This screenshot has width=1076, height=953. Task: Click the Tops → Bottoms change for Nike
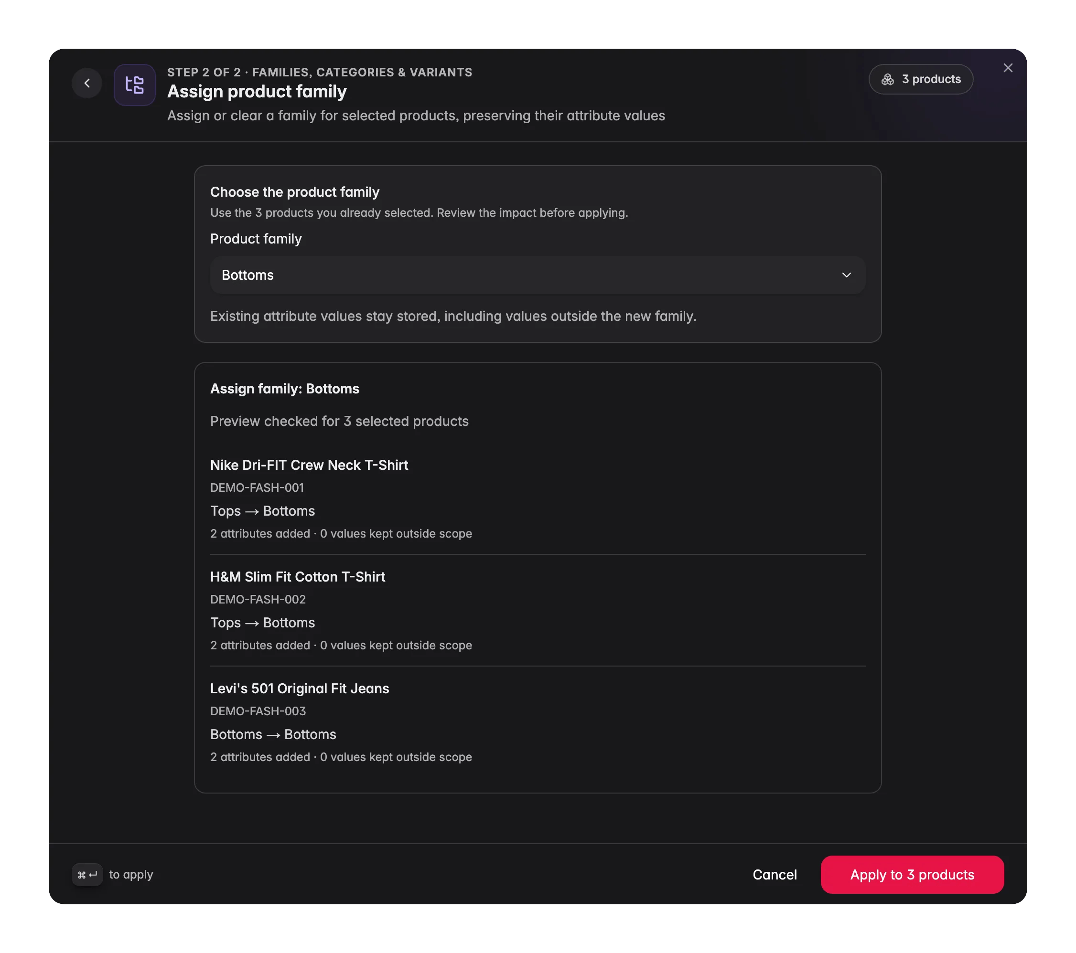pos(263,511)
